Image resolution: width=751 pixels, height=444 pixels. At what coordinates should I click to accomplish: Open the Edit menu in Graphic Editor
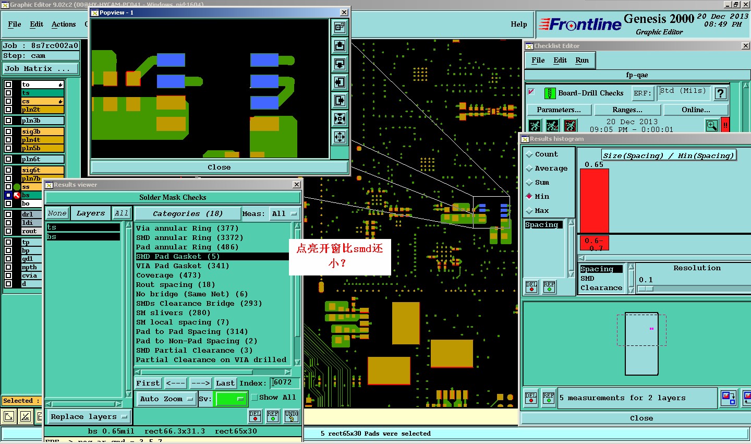click(x=37, y=24)
